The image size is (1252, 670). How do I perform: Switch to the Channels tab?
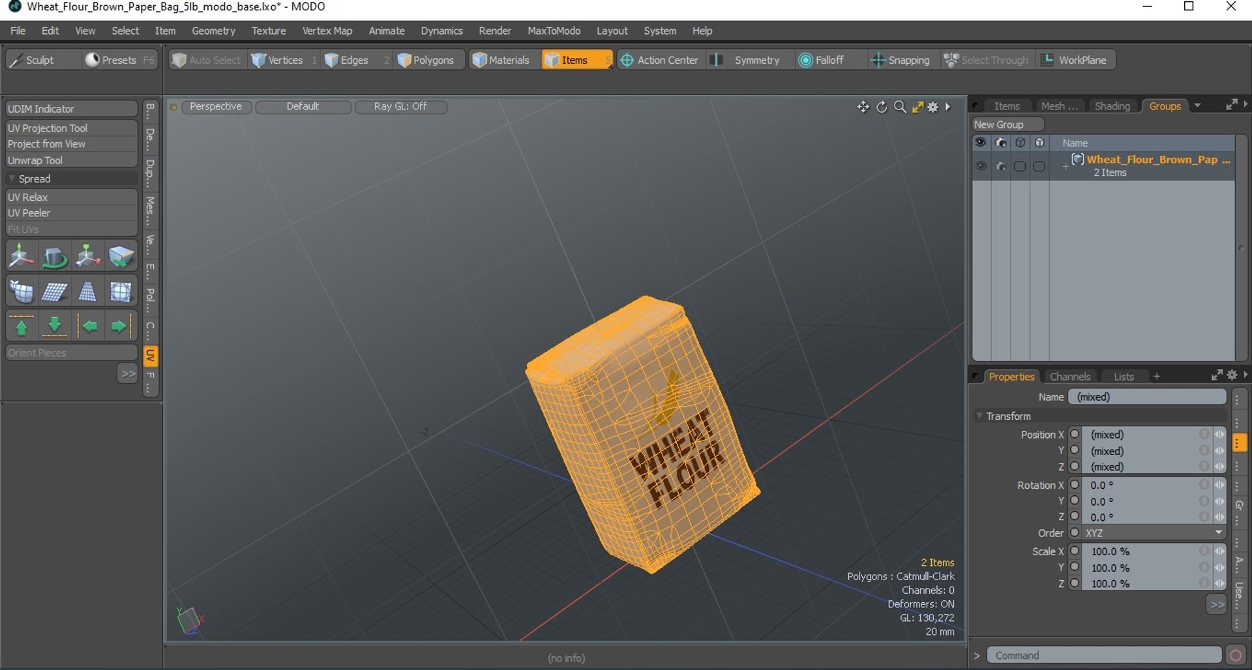(1070, 377)
